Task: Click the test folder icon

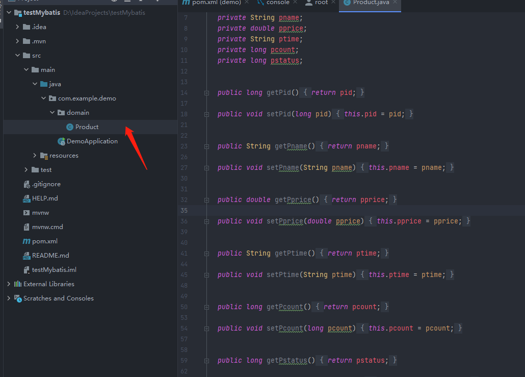Action: (35, 170)
